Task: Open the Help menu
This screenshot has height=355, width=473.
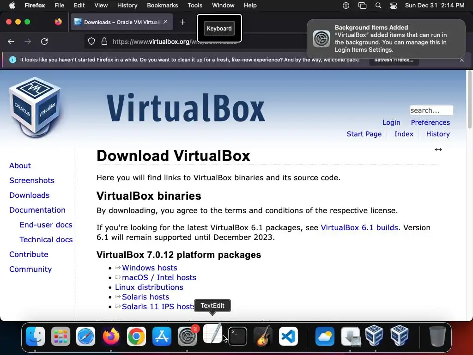Action: tap(250, 6)
